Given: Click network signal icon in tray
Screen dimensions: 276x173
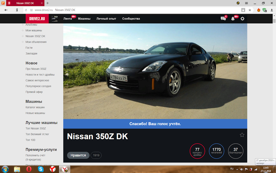Looking at the screenshot, I should click(256, 169).
